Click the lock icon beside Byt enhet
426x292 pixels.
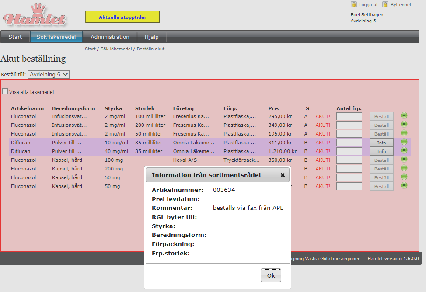385,4
